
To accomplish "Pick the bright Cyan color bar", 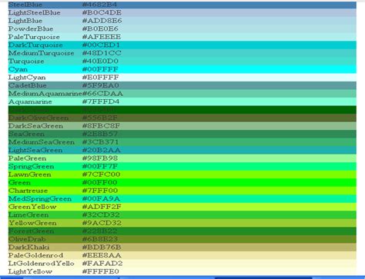I will coord(182,69).
